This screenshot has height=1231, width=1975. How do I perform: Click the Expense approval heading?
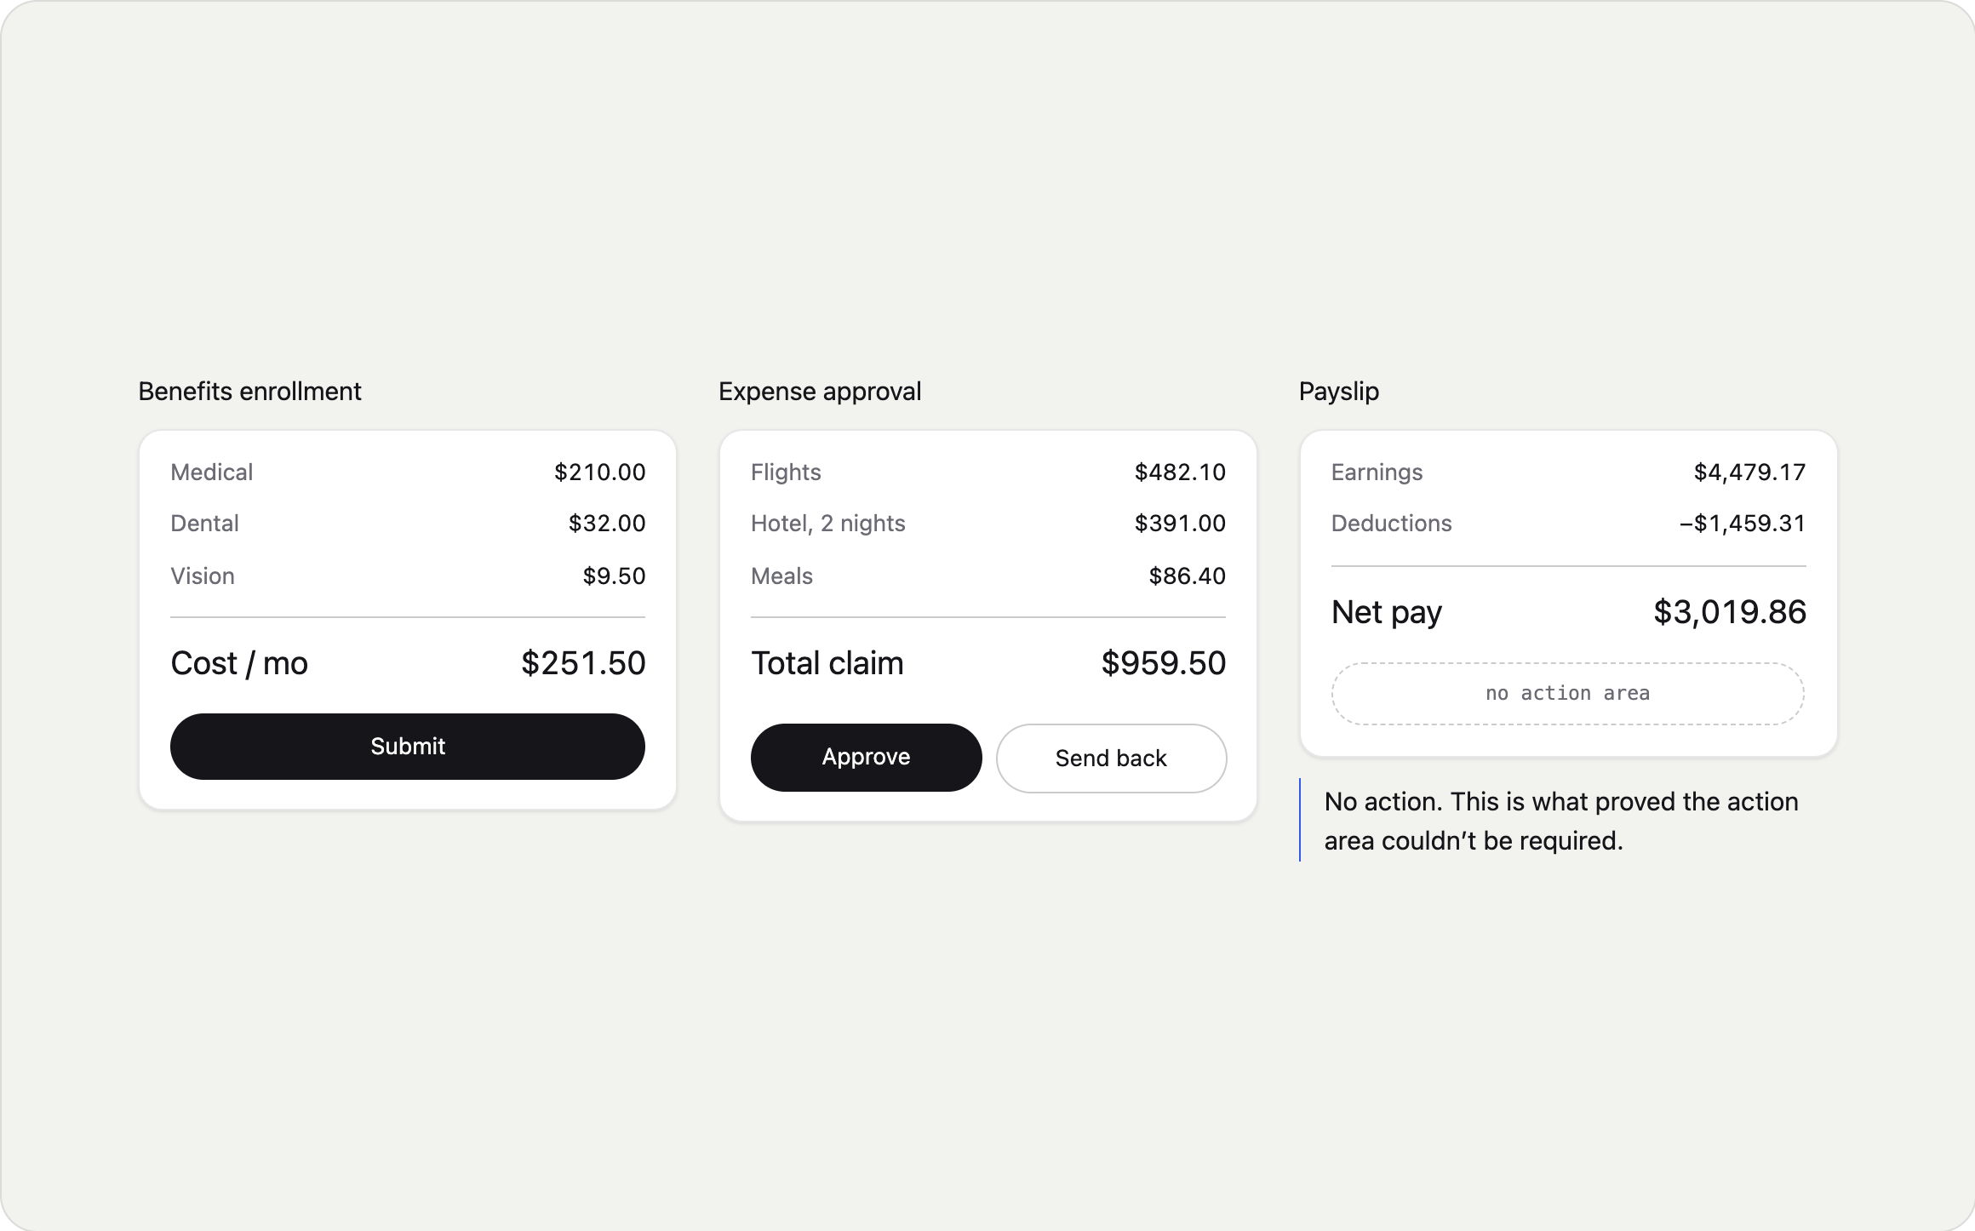[820, 392]
